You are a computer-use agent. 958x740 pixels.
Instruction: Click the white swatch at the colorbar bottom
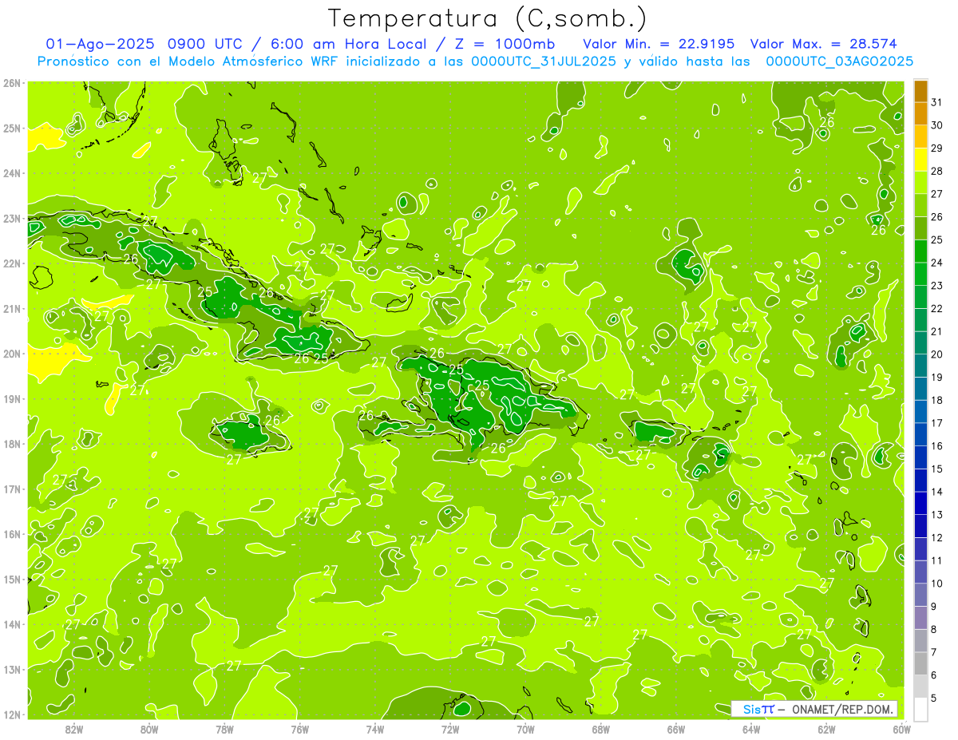(x=920, y=709)
